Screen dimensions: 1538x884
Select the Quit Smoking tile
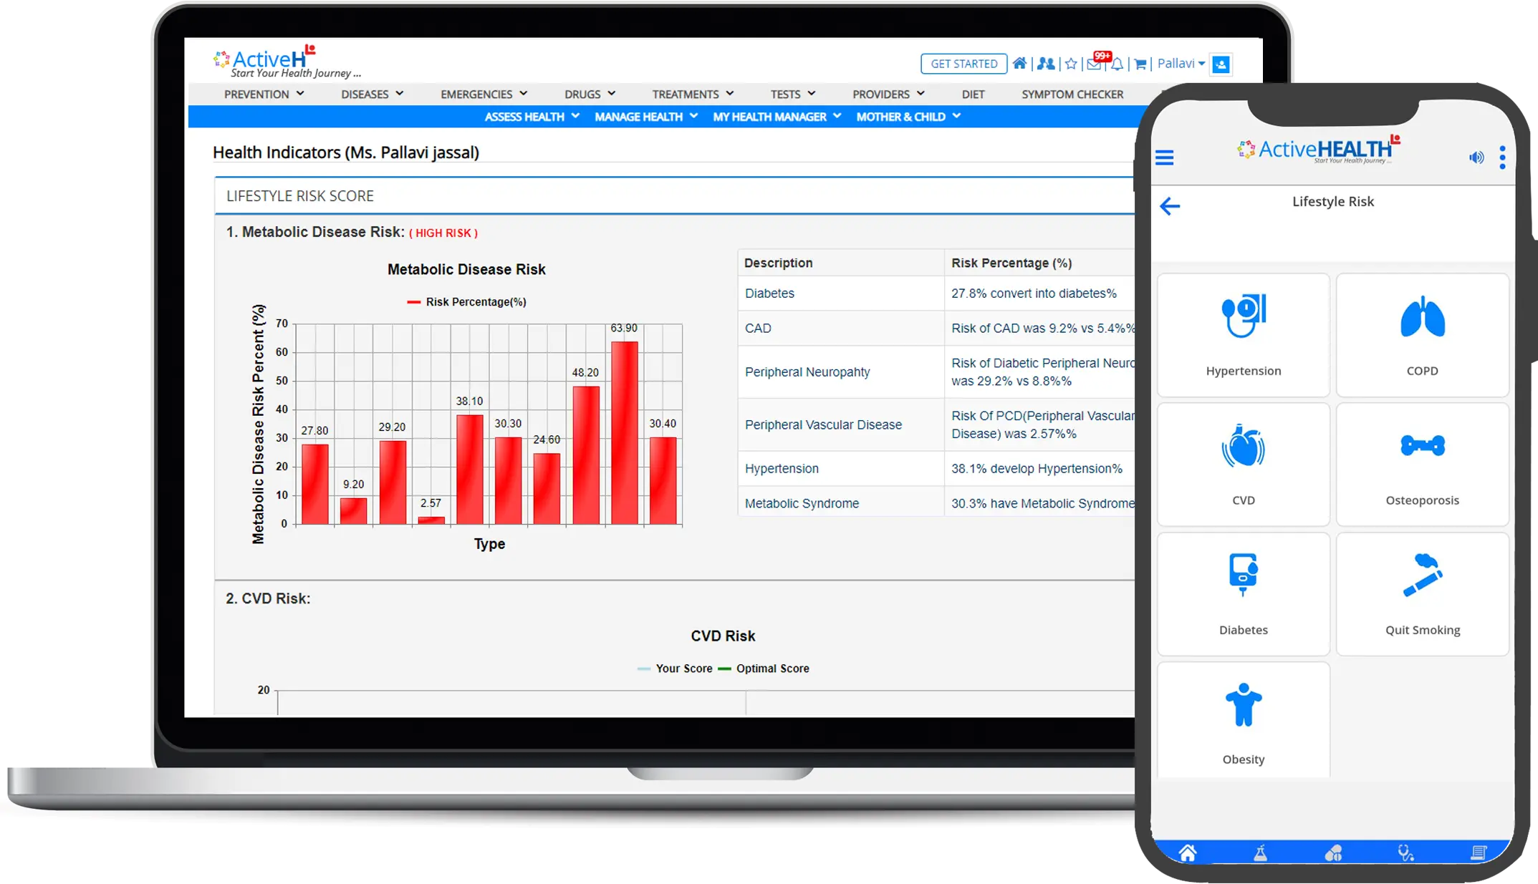tap(1422, 593)
